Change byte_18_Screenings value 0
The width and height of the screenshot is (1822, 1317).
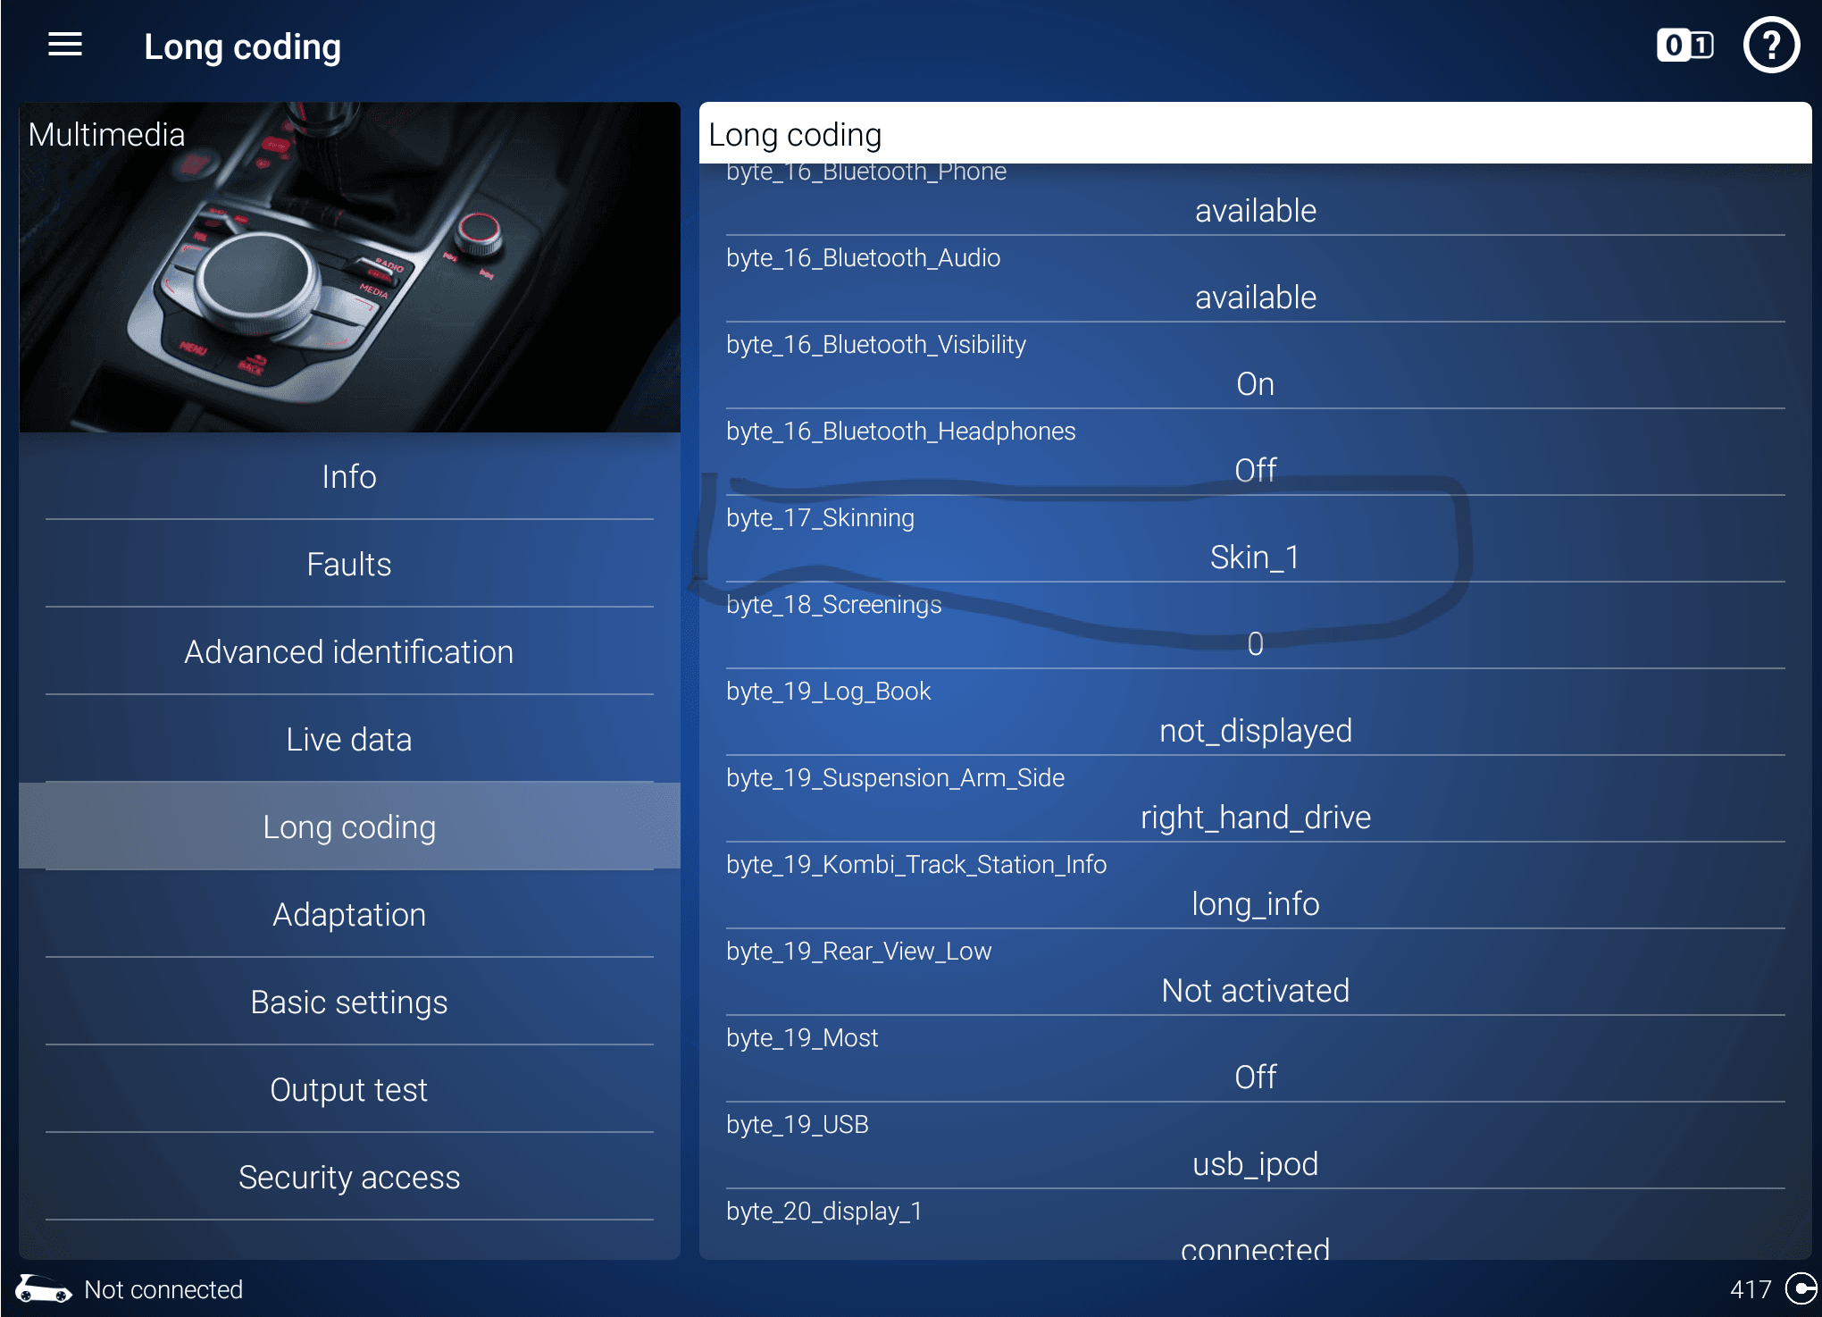click(x=1255, y=644)
